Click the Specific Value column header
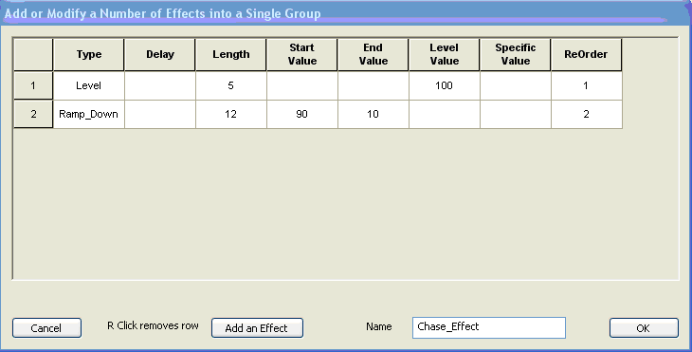This screenshot has width=692, height=352. (515, 54)
